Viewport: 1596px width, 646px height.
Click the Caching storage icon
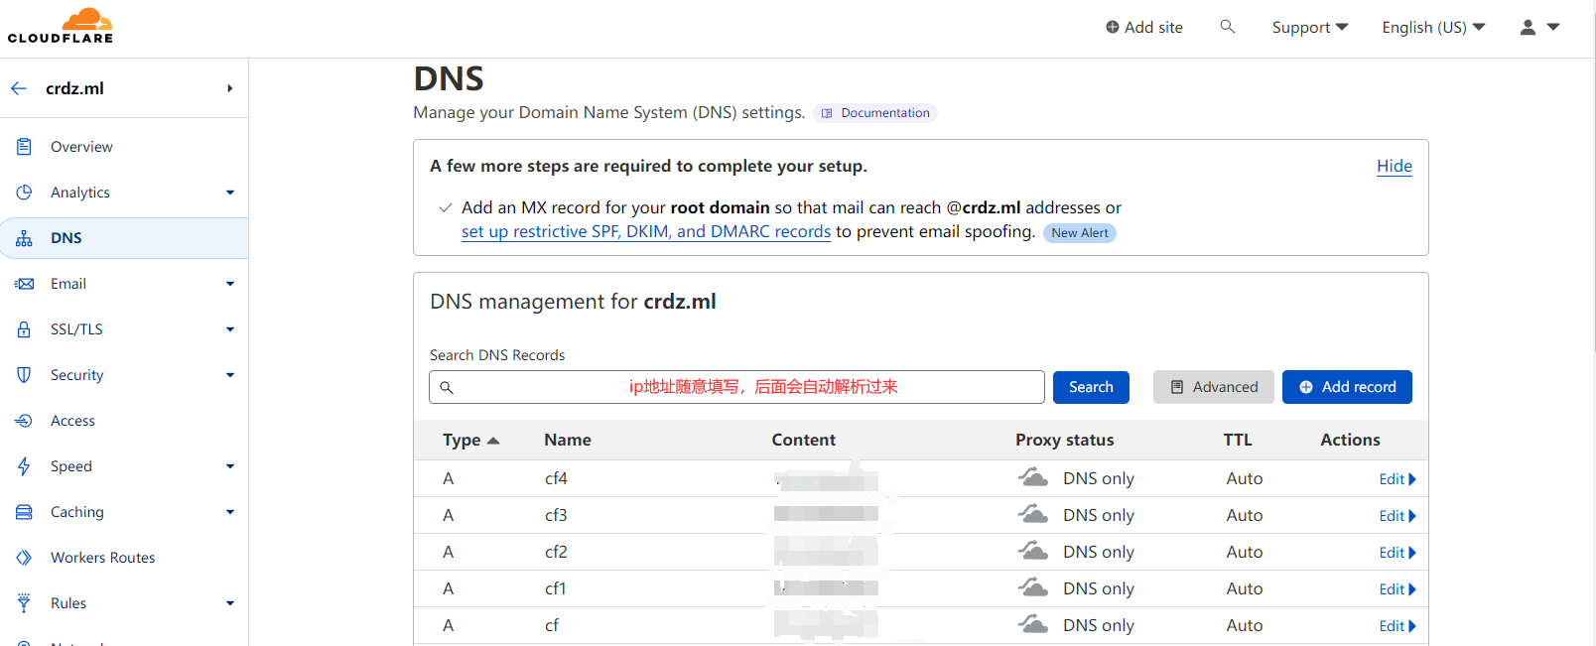point(24,512)
